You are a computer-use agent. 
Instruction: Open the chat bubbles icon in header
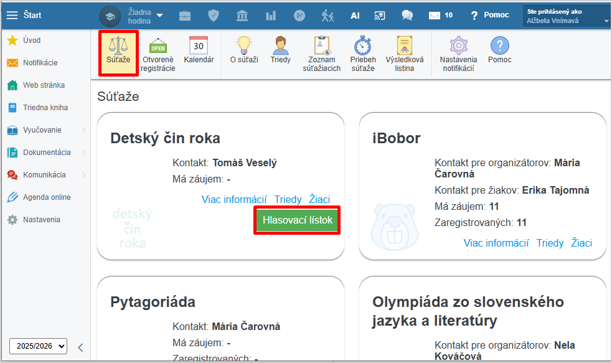(x=407, y=15)
